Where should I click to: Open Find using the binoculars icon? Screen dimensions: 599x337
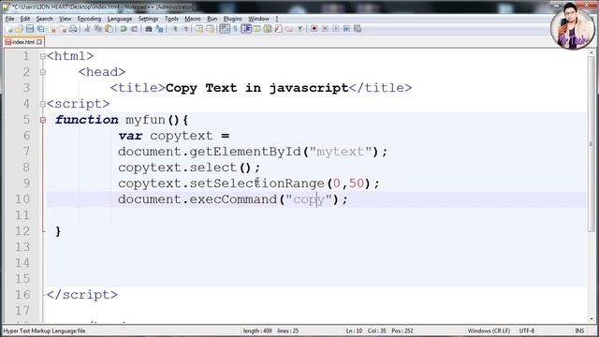[149, 29]
